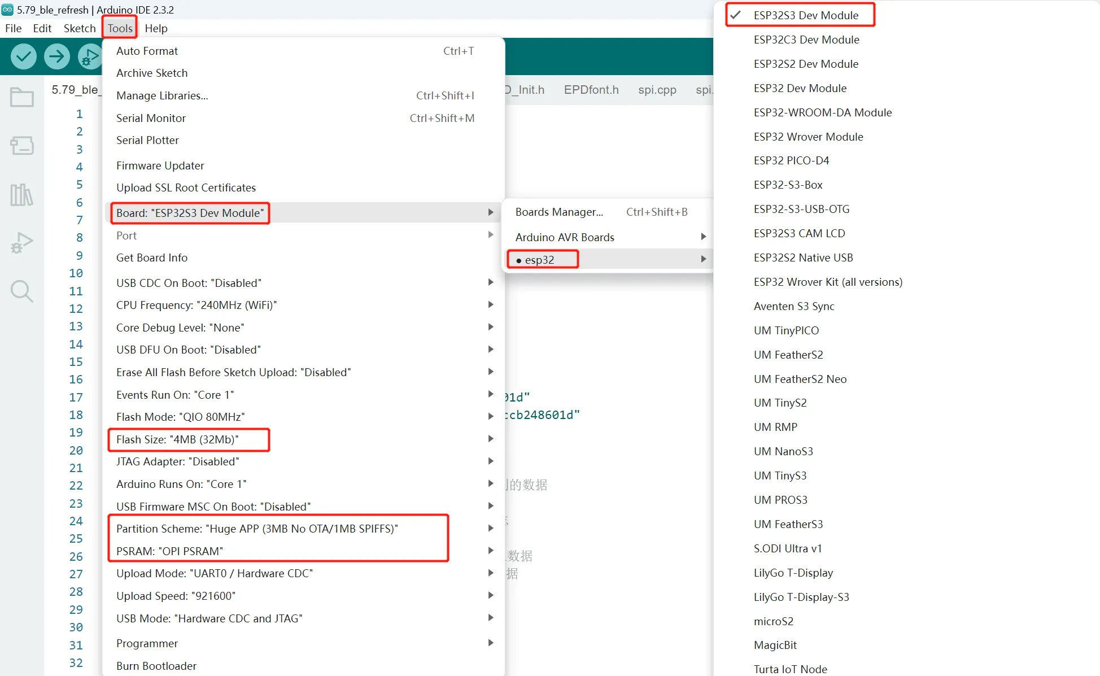The image size is (1100, 676).
Task: Open the Library Manager sidebar icon
Action: pyautogui.click(x=22, y=195)
